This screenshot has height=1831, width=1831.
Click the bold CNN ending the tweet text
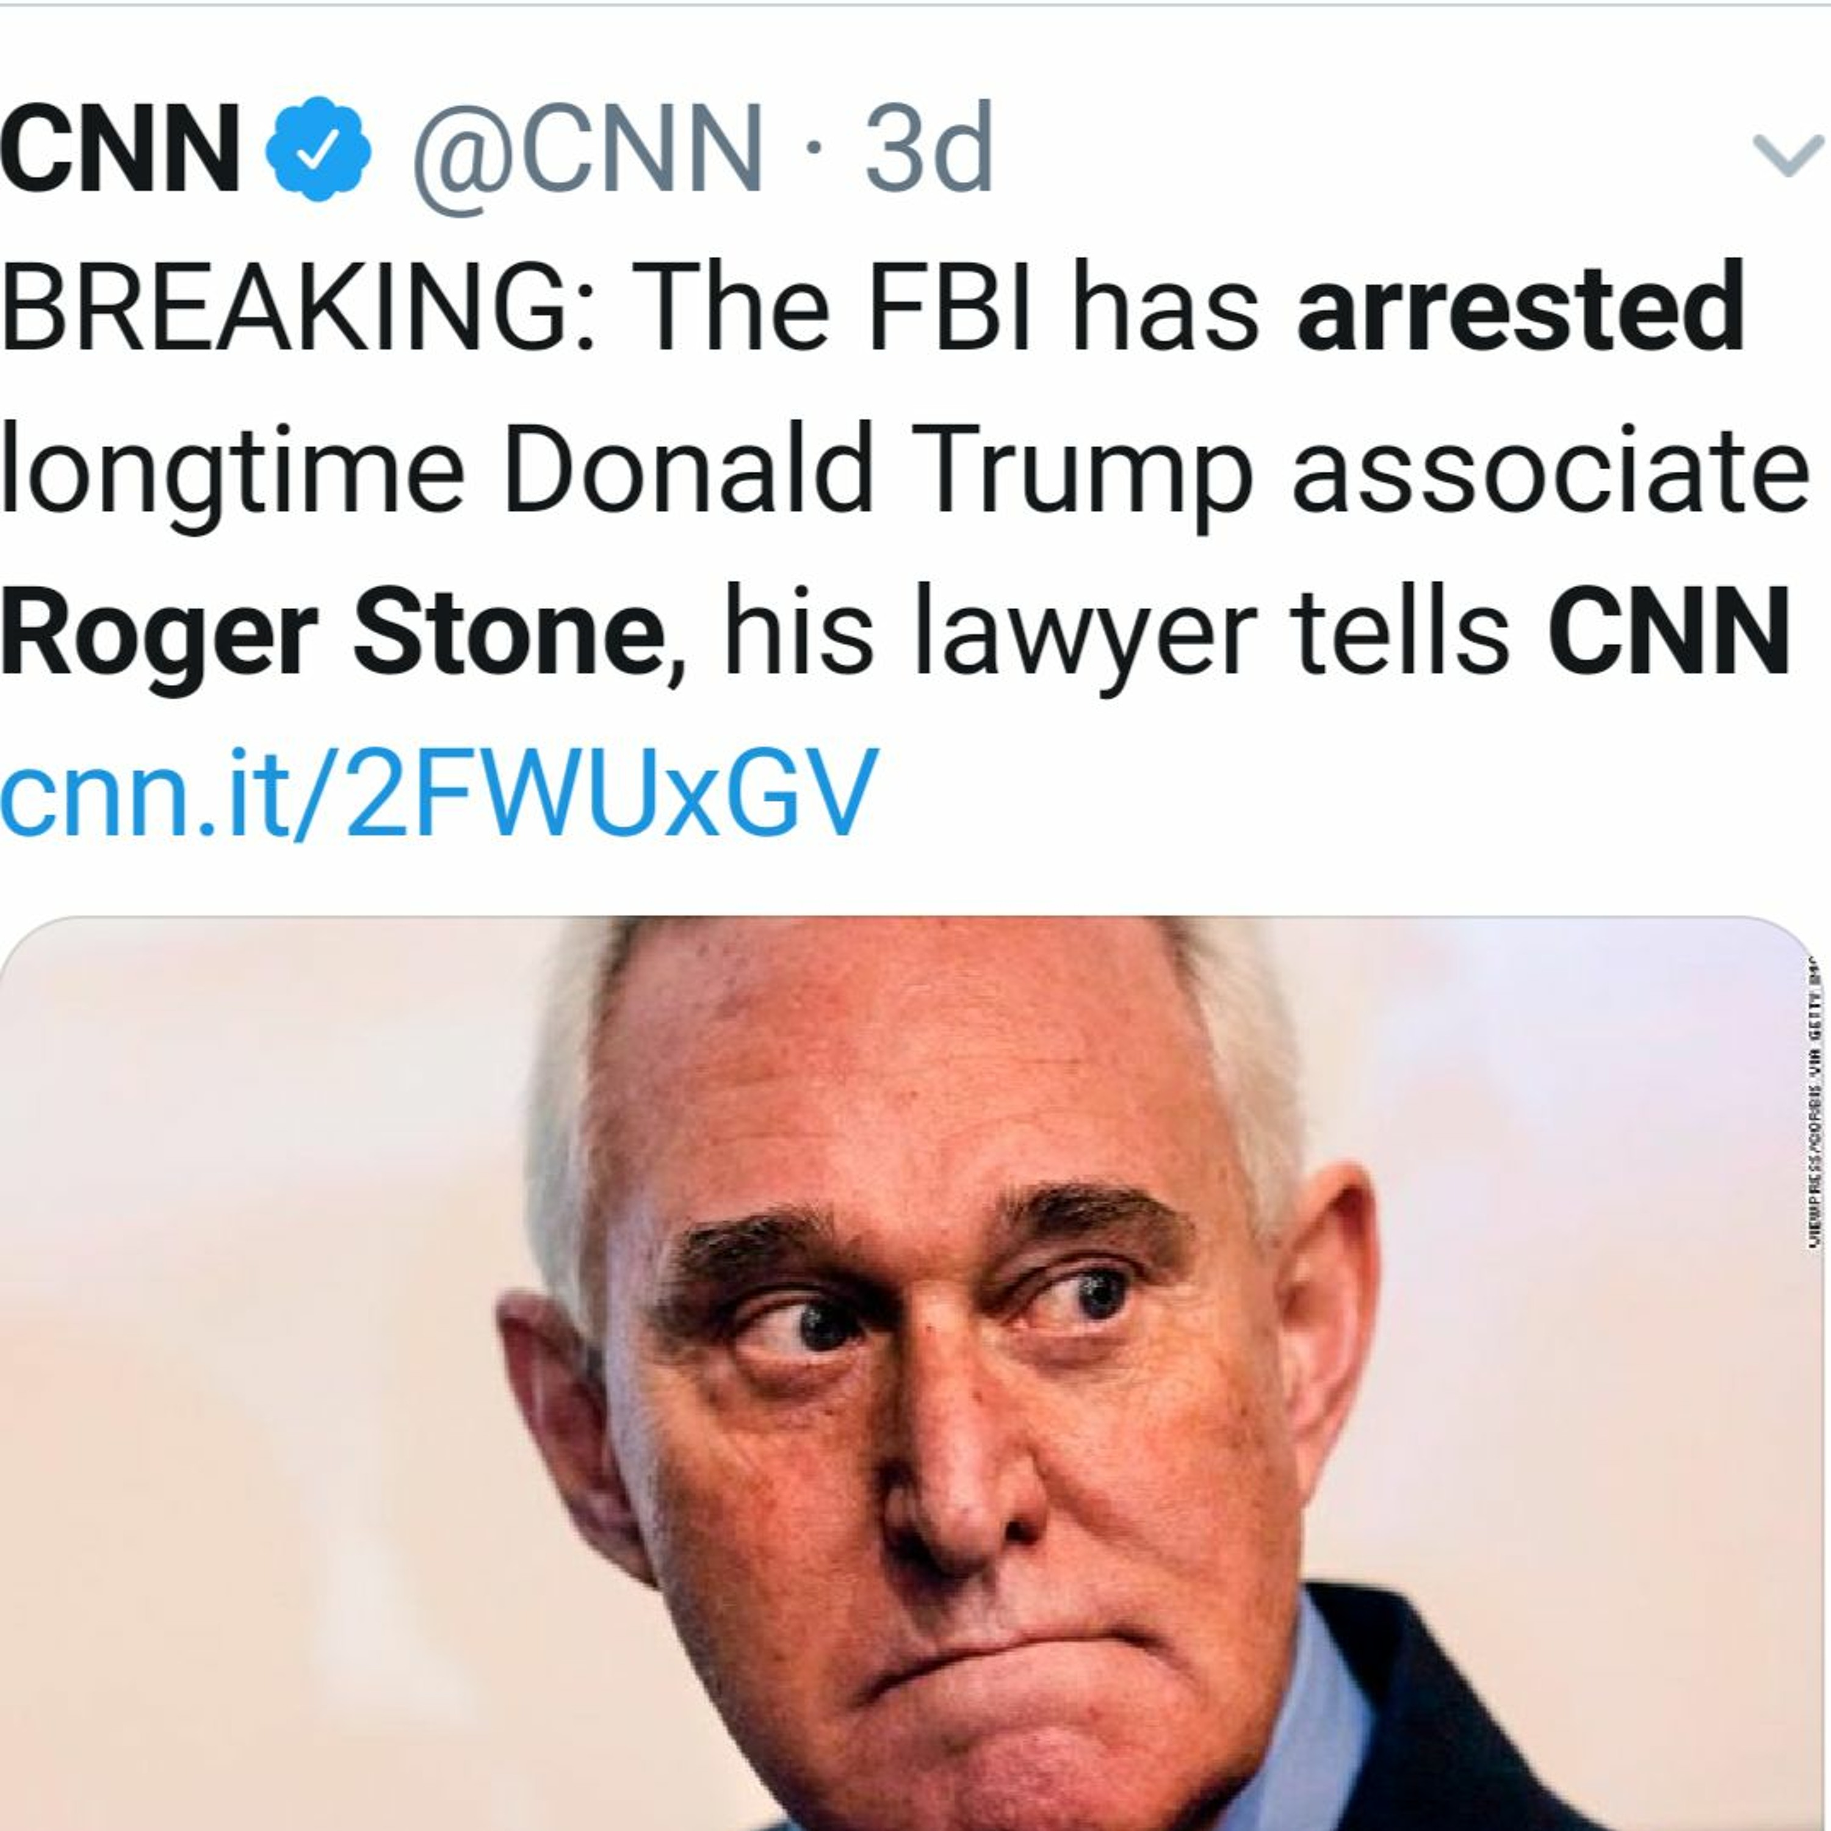click(1669, 630)
